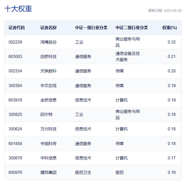Click the security name 中国科传
186x187 pixels.
click(48, 143)
